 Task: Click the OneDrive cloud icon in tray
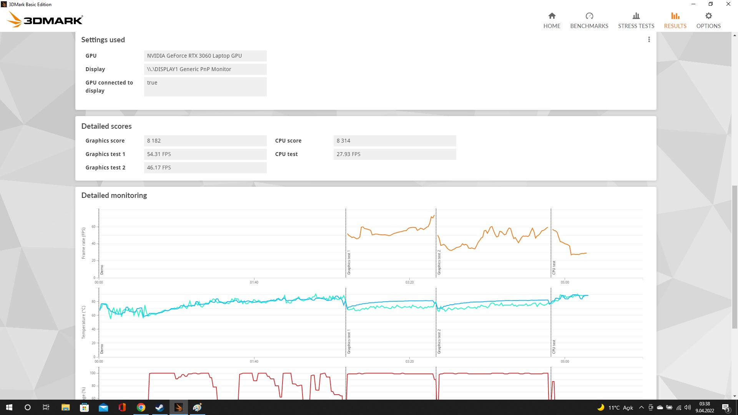[660, 407]
